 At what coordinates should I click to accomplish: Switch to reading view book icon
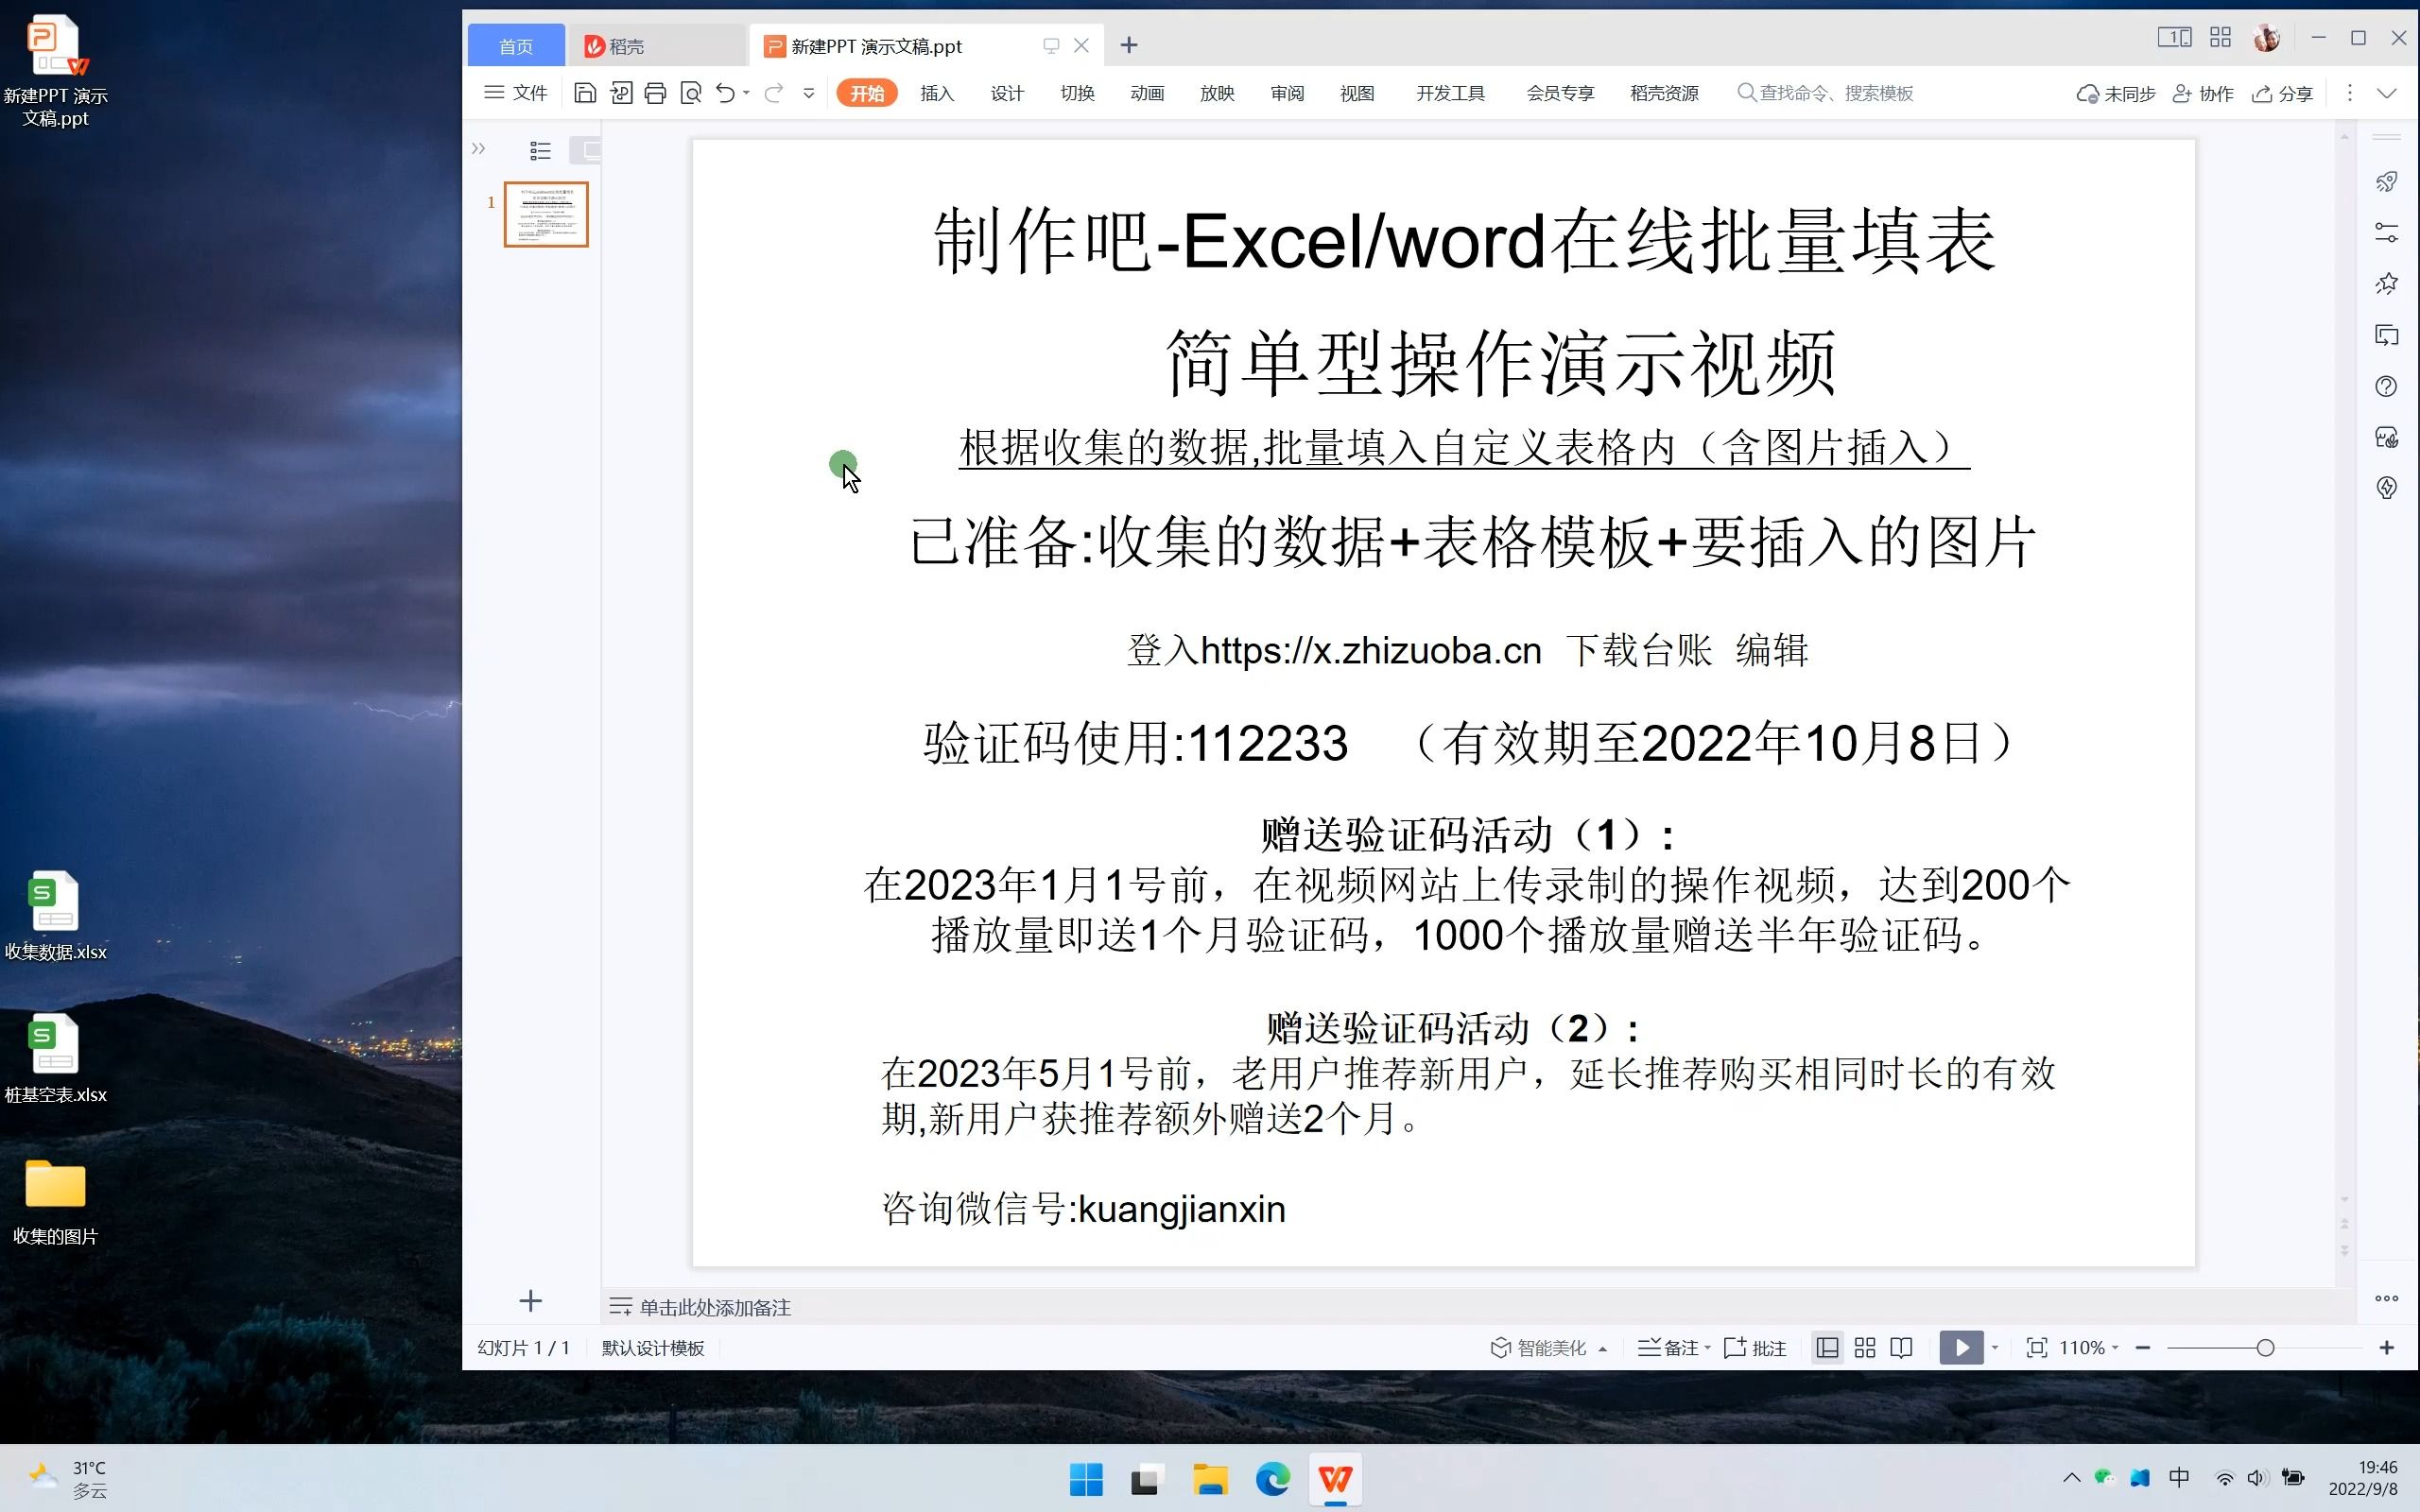click(1902, 1348)
